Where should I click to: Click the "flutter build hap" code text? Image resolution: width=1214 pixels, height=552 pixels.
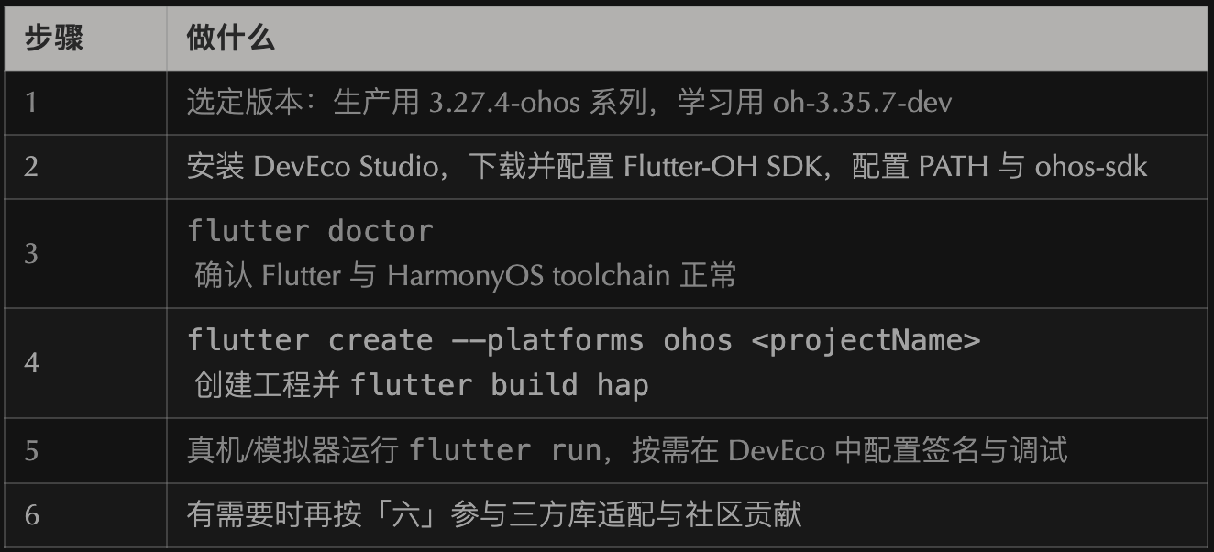(x=500, y=385)
